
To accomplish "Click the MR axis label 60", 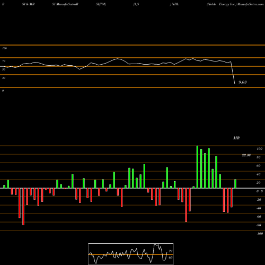I will tap(258, 166).
